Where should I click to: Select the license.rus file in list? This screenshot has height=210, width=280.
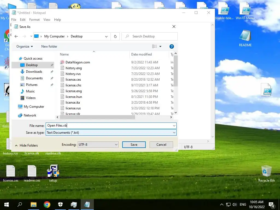tap(73, 108)
